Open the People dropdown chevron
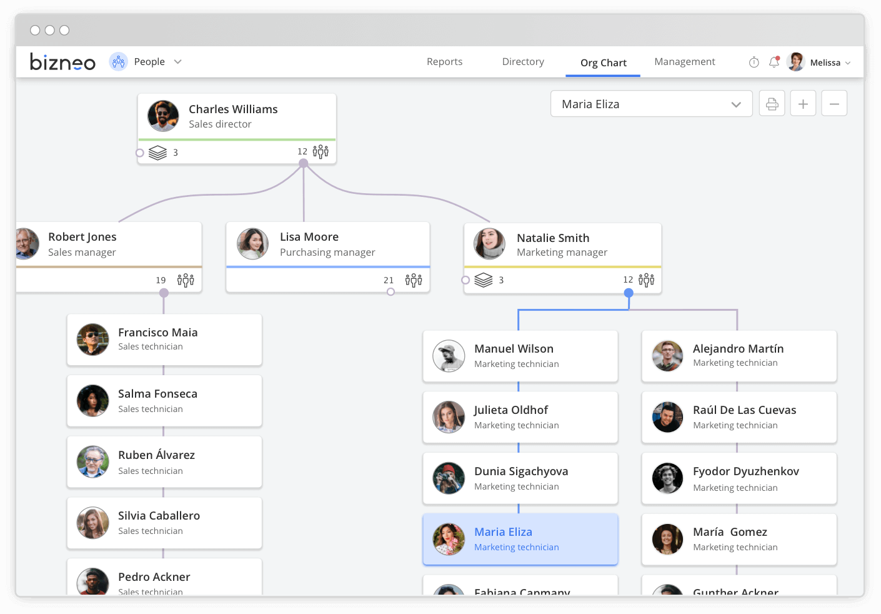Screen dimensions: 881x614 177,61
